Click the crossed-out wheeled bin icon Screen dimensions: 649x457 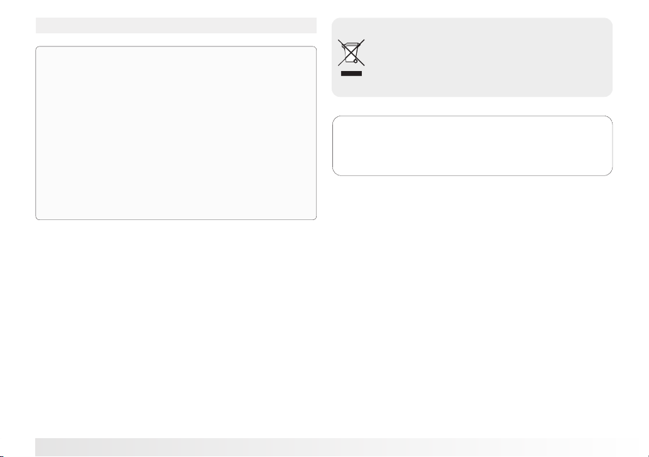click(351, 53)
